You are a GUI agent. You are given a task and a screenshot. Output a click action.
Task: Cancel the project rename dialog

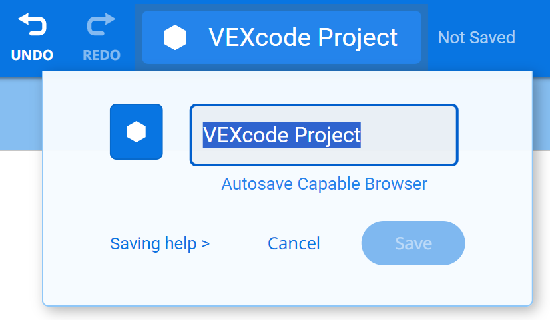tap(294, 243)
